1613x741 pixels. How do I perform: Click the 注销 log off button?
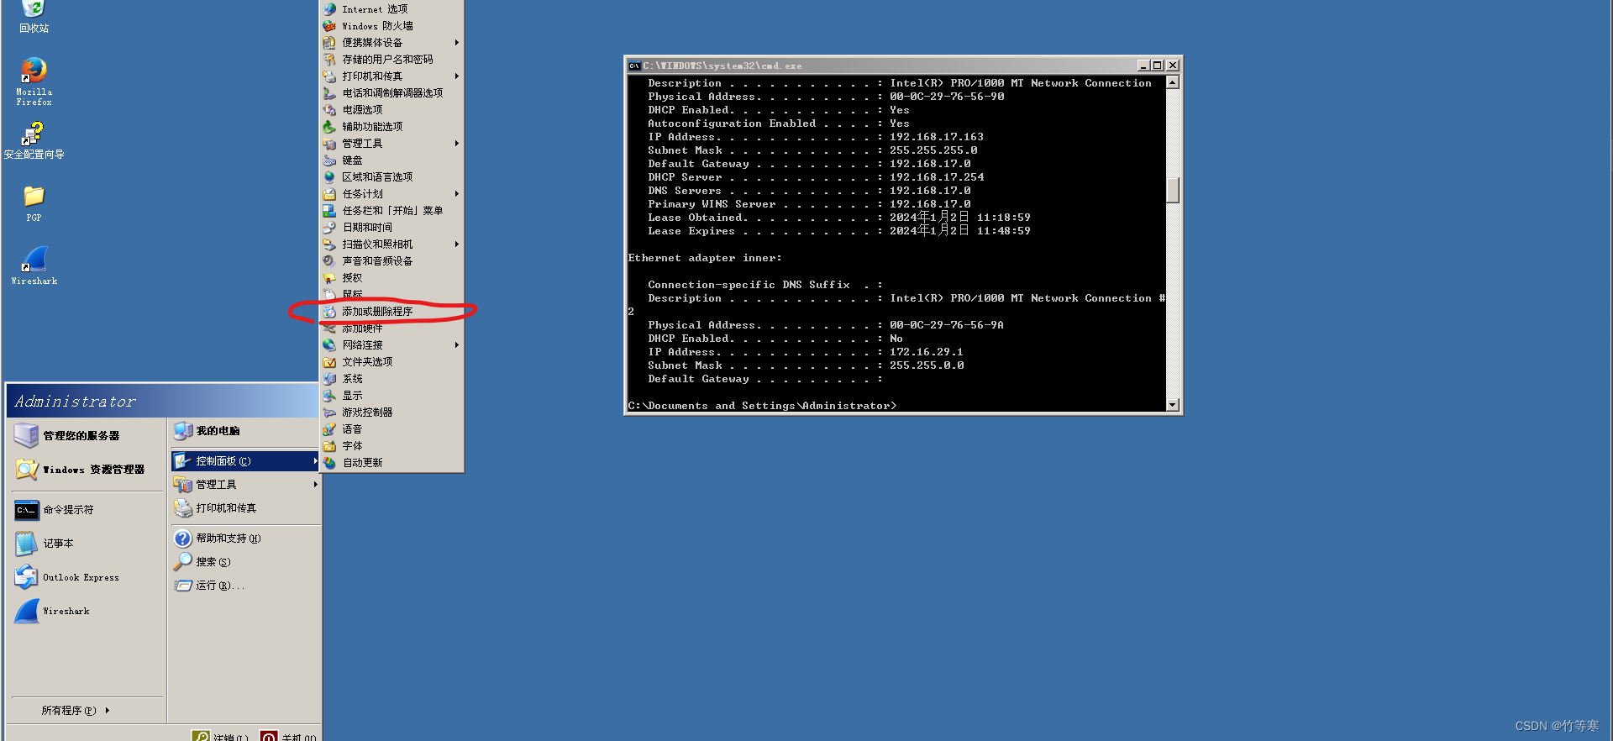tap(220, 736)
